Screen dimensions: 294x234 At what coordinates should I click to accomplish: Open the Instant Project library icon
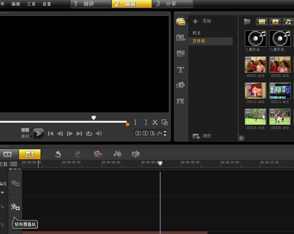(181, 38)
